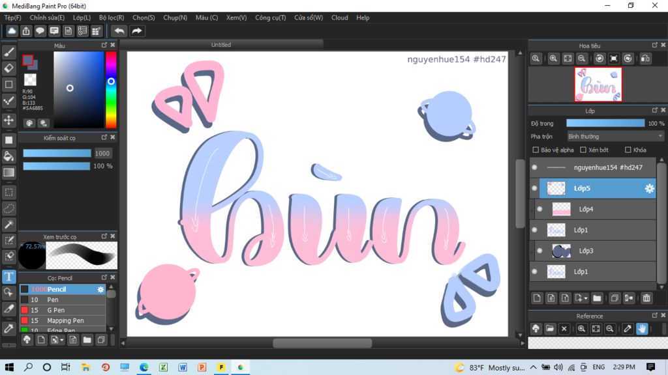Launch Word from the taskbar
The width and height of the screenshot is (668, 375).
point(183,367)
